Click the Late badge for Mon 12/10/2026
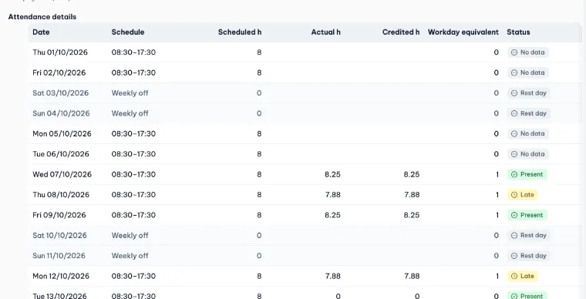The width and height of the screenshot is (586, 299). tap(523, 276)
